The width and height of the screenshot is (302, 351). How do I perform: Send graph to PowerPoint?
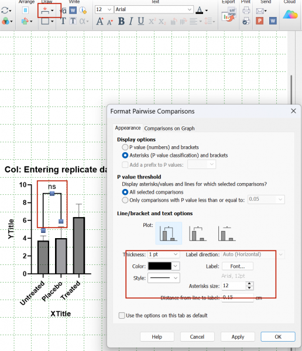(259, 21)
